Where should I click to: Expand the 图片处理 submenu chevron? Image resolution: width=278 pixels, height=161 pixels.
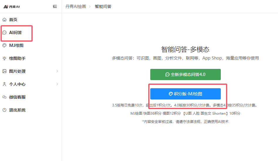pos(57,71)
